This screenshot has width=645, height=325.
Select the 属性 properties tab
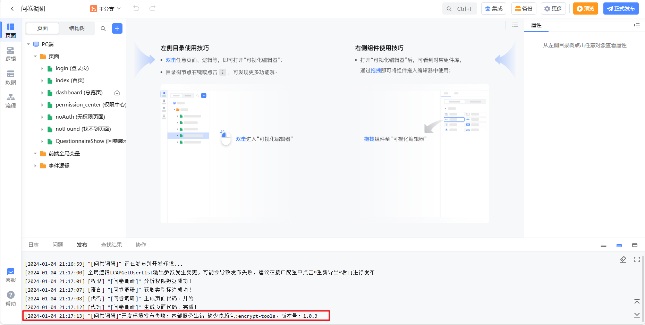[x=536, y=25]
